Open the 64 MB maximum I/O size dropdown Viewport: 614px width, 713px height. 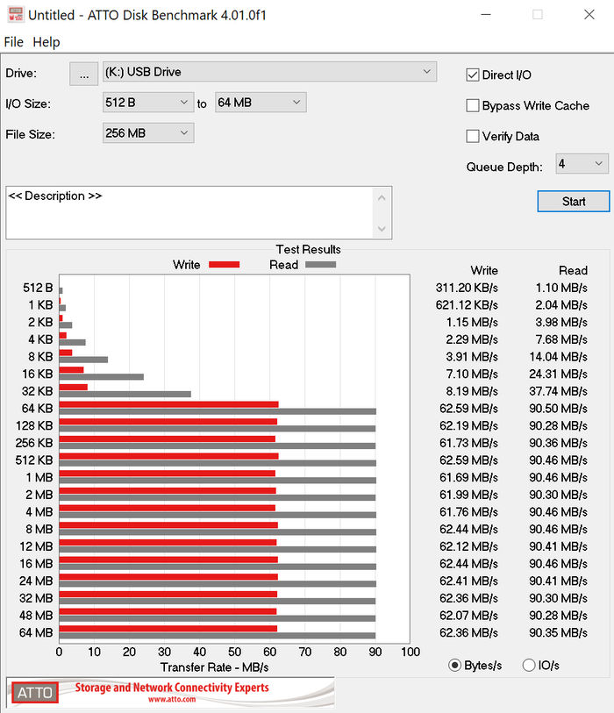tap(261, 103)
